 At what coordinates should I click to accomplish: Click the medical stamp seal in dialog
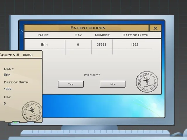click(x=147, y=82)
